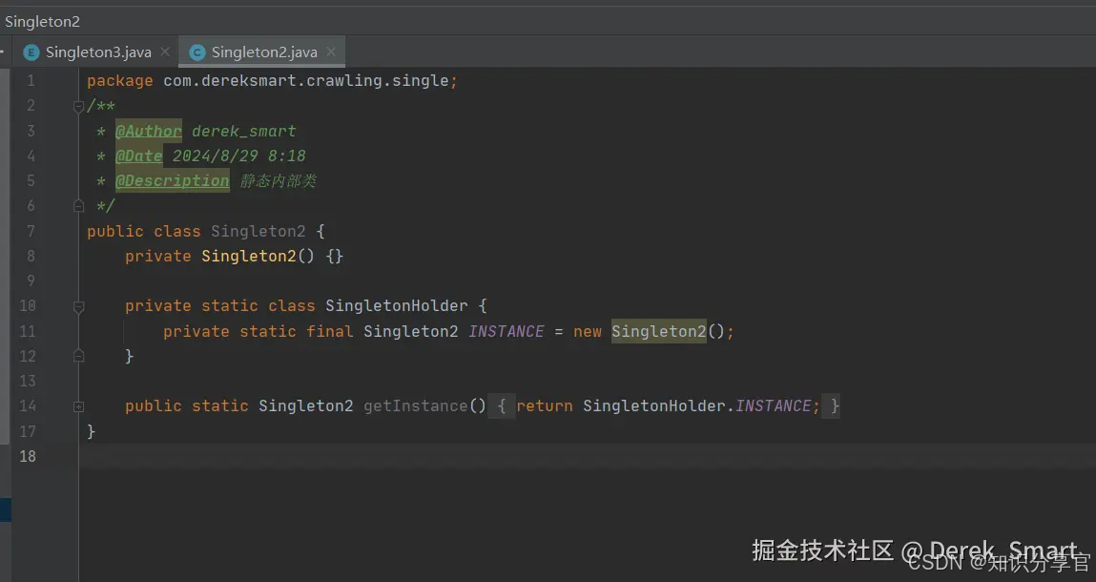Switch to the Singleton3.java tab

click(97, 52)
